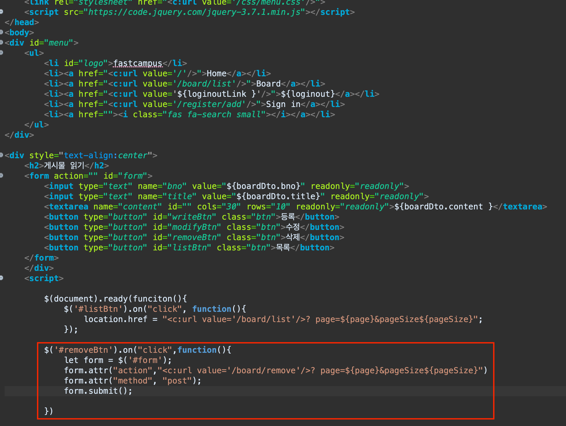566x426 pixels.
Task: Click the '#removeBtn' jQuery selector string
Action: (83, 350)
